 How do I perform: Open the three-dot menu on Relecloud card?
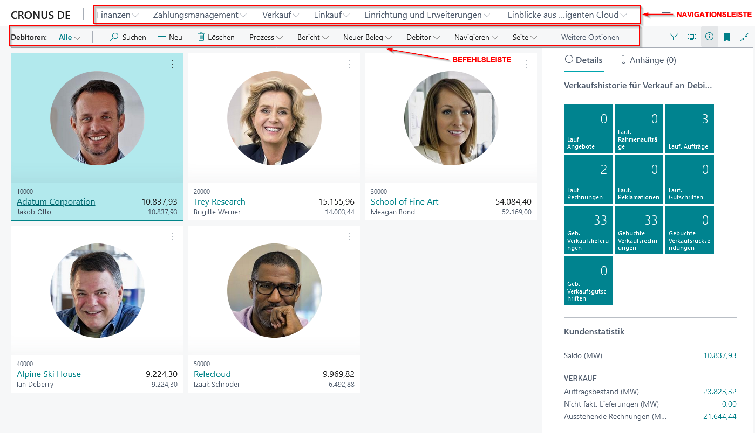pyautogui.click(x=350, y=236)
